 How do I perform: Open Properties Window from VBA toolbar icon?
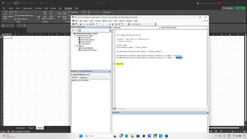pos(119,24)
